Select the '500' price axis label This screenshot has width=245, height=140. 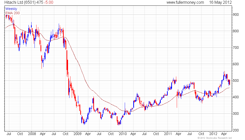point(235,80)
